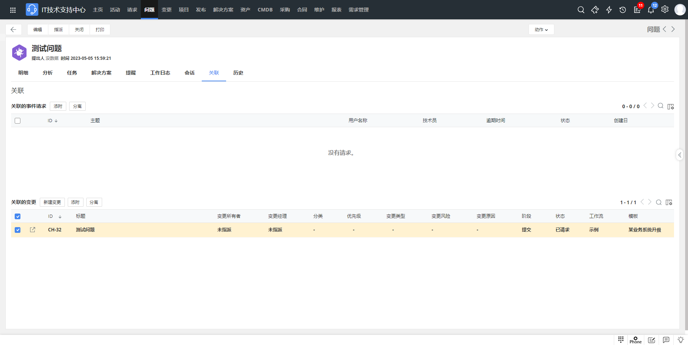688x345 pixels.
Task: Next page arrow in 关联的变更 table
Action: coord(650,202)
